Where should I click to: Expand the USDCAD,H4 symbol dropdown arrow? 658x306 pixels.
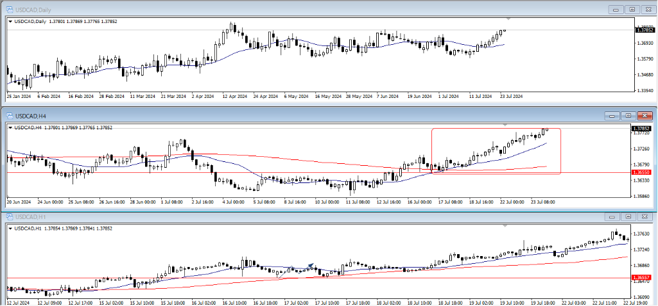coord(10,127)
